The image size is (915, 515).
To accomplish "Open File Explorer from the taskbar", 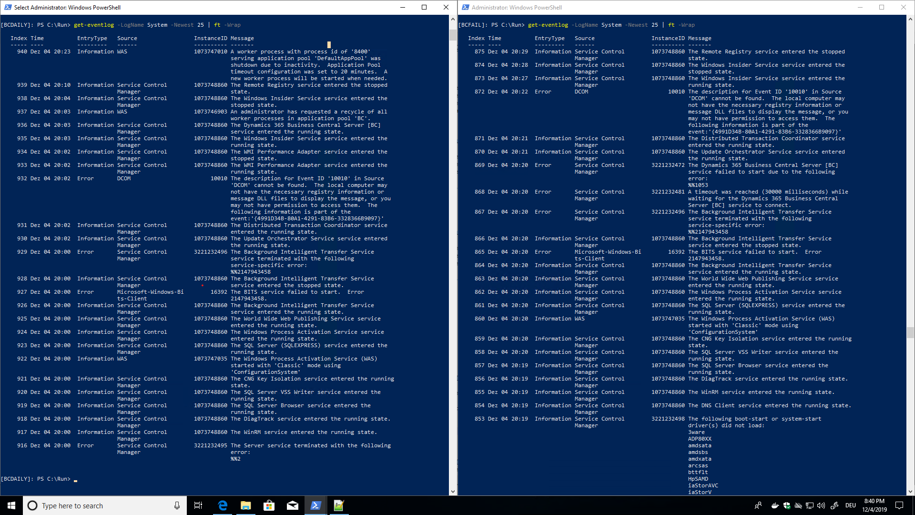I will pyautogui.click(x=246, y=505).
